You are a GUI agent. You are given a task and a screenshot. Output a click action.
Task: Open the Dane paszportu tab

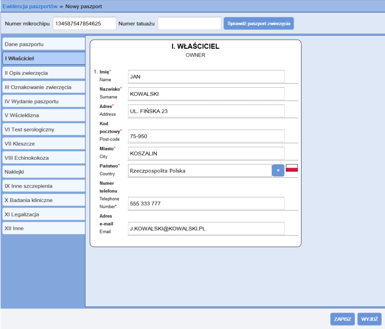[x=44, y=44]
